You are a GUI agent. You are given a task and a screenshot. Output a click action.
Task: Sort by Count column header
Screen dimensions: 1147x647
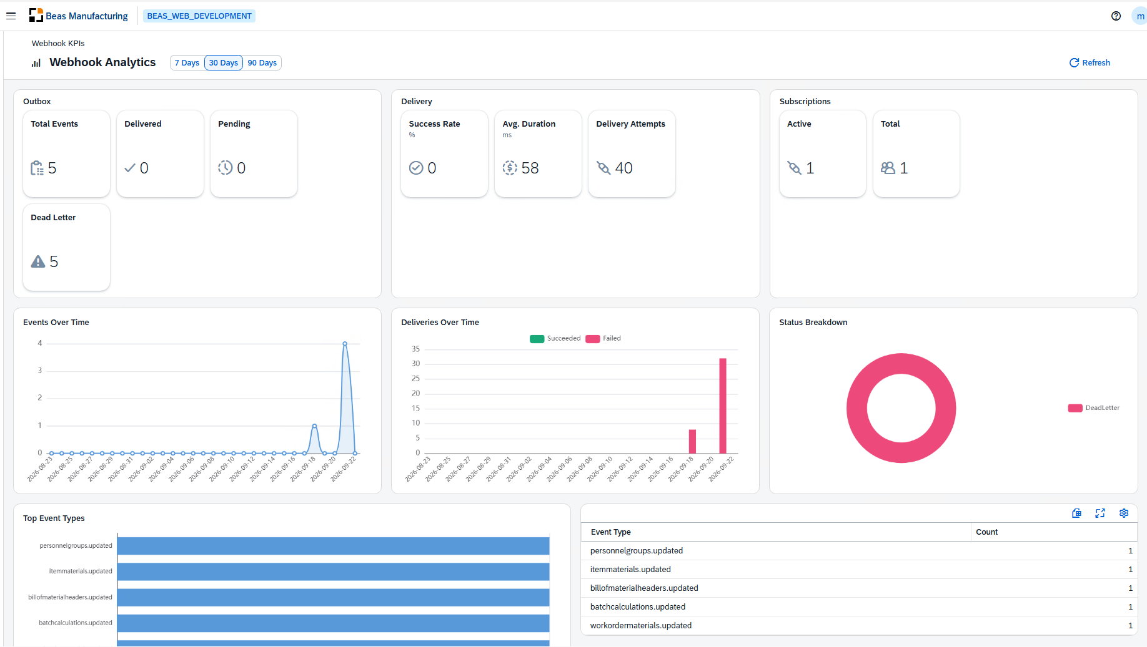point(1054,532)
